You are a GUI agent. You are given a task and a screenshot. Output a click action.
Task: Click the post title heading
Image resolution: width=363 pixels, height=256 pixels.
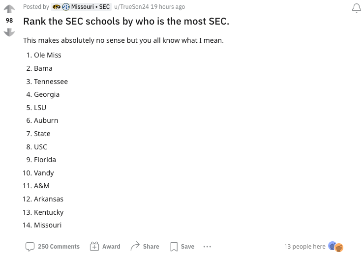tap(126, 21)
